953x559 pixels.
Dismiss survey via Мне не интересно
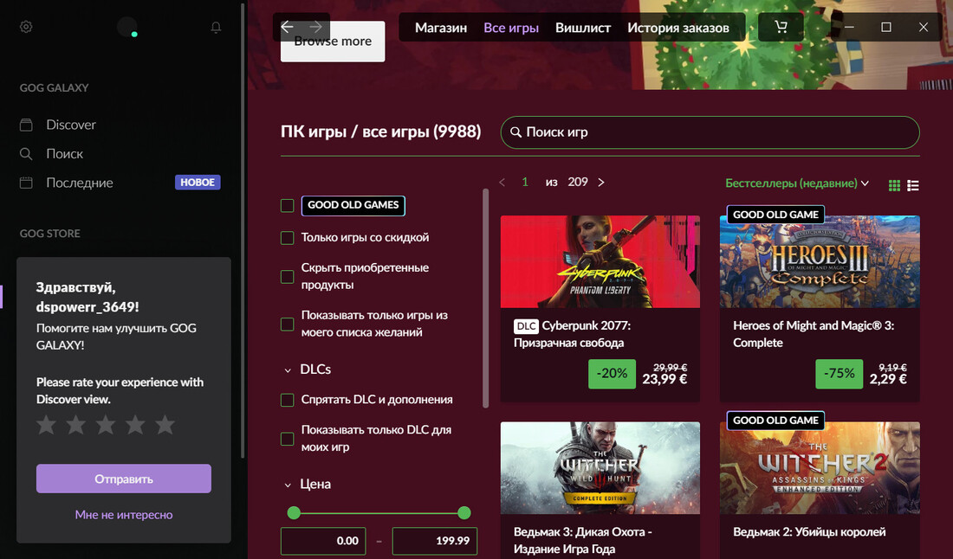point(123,515)
